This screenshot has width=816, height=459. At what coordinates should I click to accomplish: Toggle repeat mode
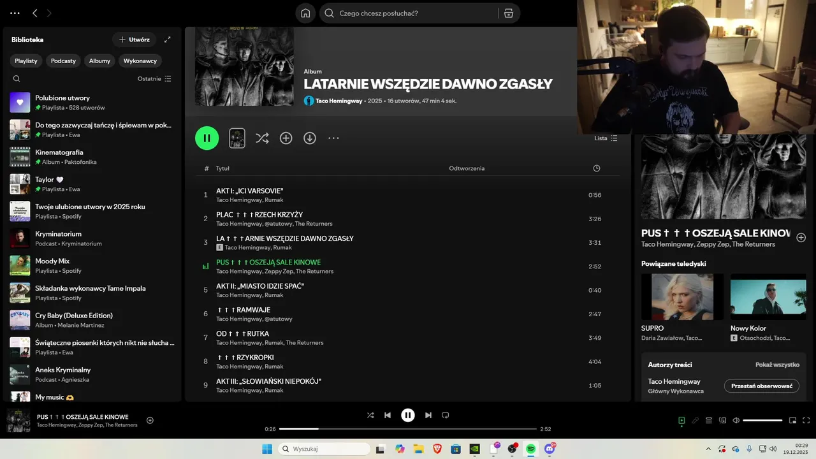[446, 415]
